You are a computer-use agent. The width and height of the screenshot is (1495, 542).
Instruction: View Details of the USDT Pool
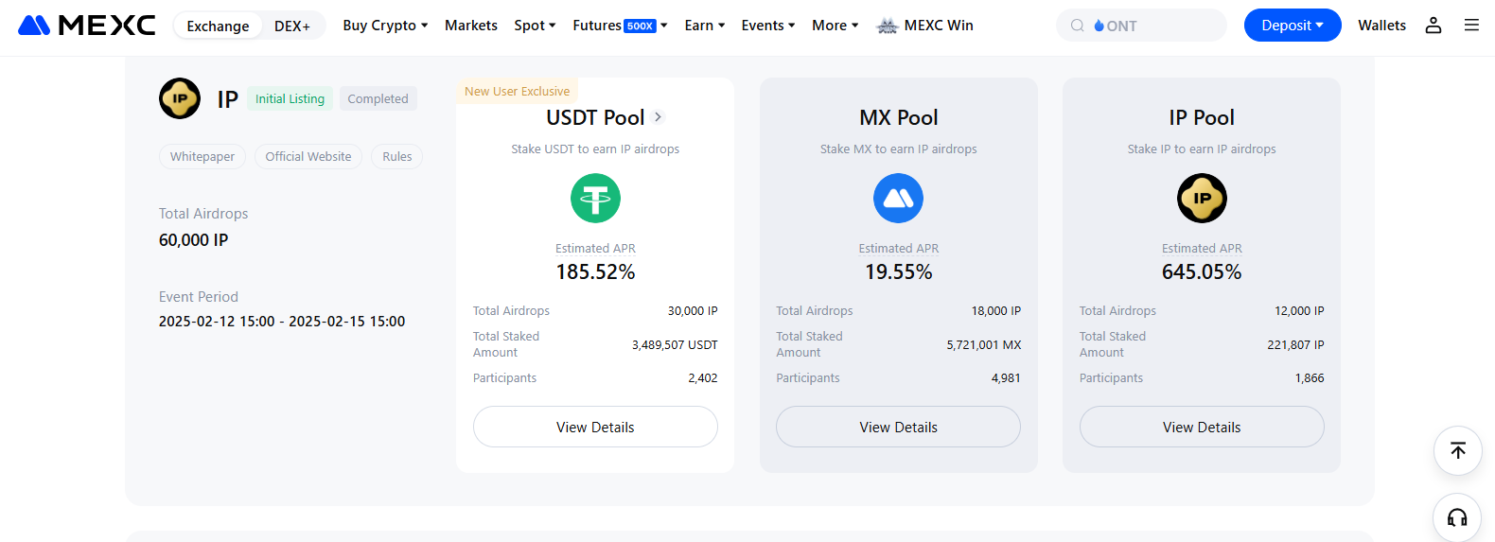[595, 427]
